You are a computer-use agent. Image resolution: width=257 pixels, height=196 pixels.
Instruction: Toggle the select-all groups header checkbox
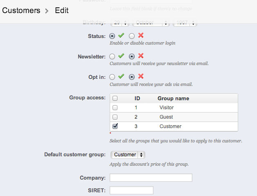point(115,98)
